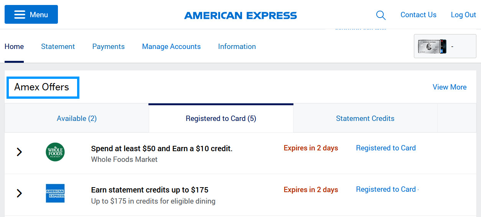Open the Payments navigation item
The width and height of the screenshot is (481, 217).
pos(109,46)
